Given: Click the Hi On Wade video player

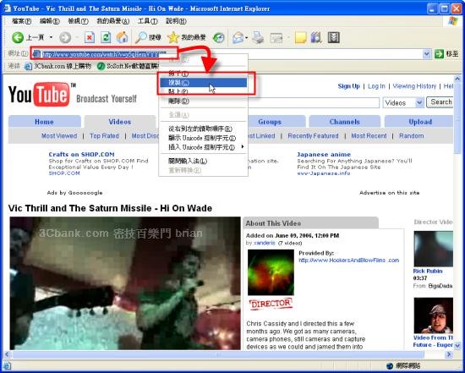Looking at the screenshot, I should (125, 283).
